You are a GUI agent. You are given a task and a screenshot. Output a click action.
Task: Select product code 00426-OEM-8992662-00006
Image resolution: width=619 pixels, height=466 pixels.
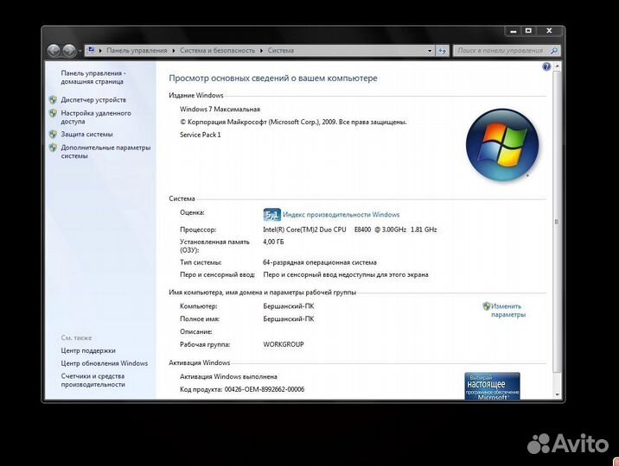click(x=265, y=389)
